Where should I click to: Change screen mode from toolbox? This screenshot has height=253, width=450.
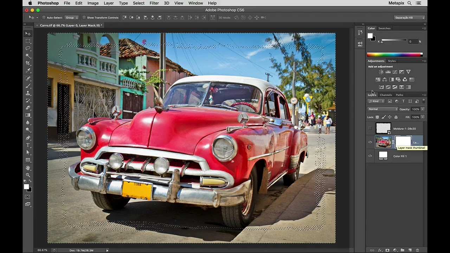click(28, 204)
